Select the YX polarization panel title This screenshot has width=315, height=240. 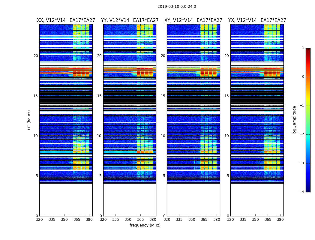(257, 20)
